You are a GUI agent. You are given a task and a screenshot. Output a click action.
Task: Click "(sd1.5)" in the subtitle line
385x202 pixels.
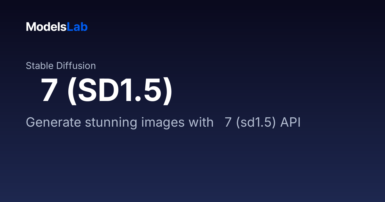click(x=256, y=123)
